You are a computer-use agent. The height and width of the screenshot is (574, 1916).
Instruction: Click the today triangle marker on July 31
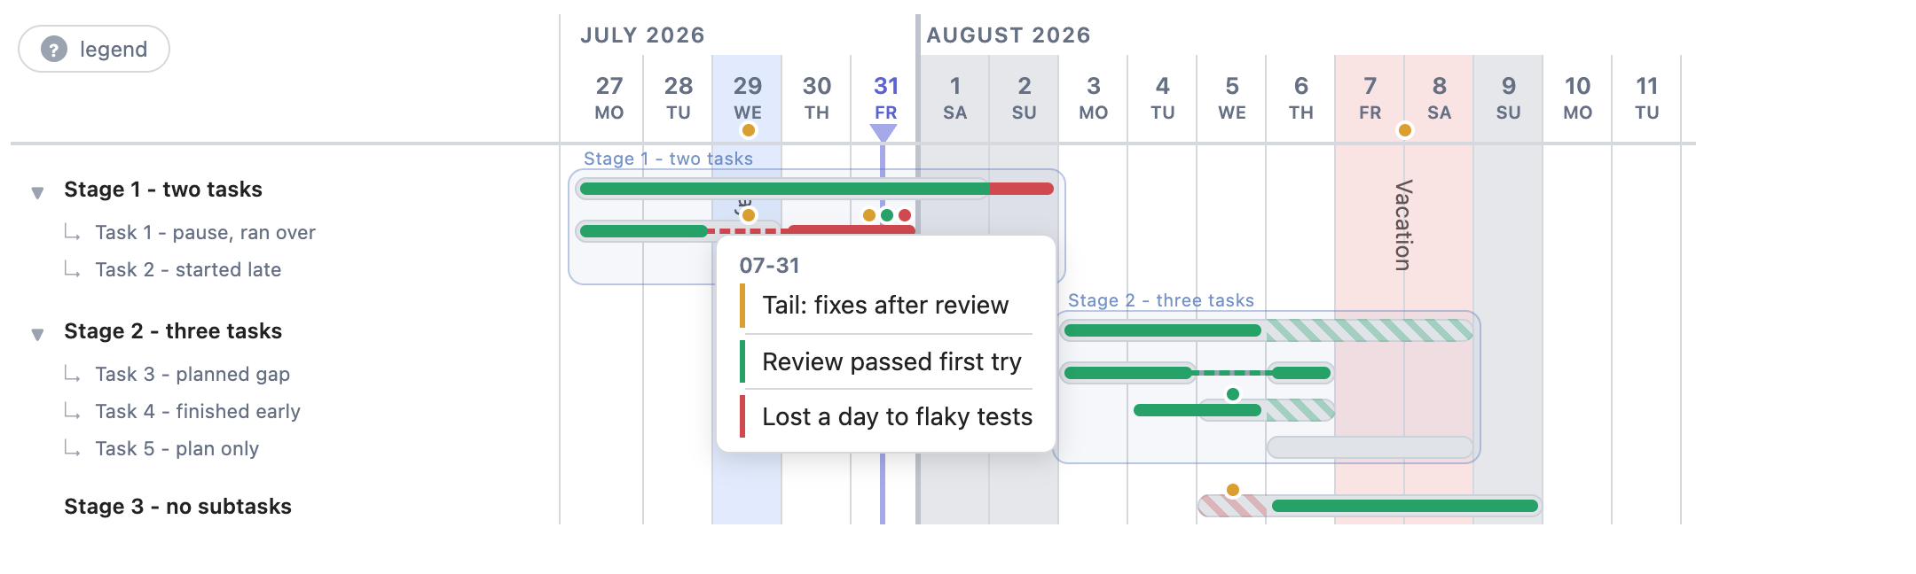click(x=883, y=133)
